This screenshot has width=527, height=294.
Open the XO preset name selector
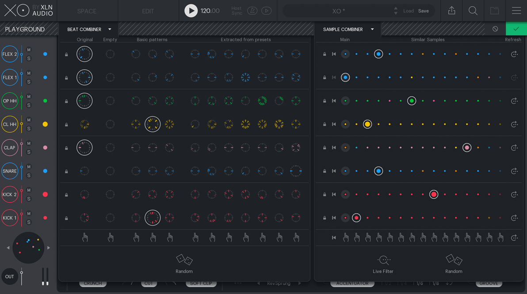339,11
